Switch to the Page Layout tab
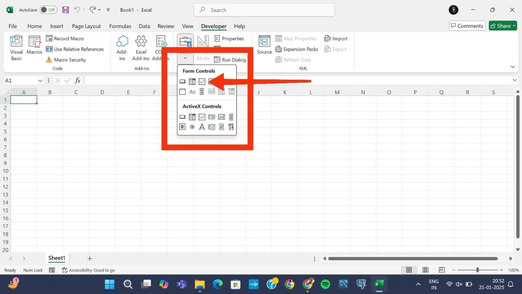The image size is (522, 294). click(86, 26)
